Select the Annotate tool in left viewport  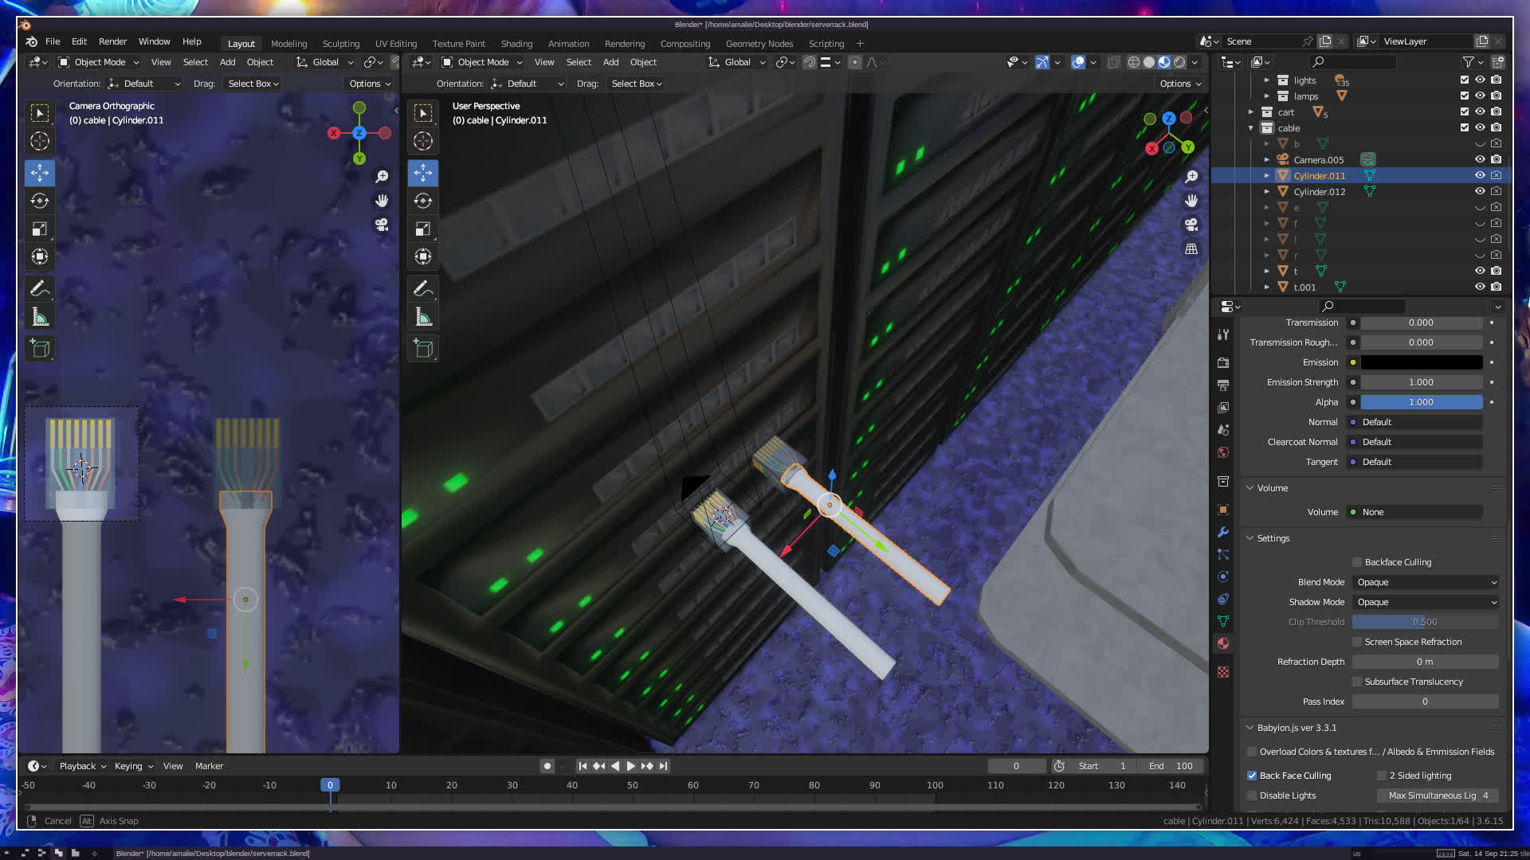(40, 288)
